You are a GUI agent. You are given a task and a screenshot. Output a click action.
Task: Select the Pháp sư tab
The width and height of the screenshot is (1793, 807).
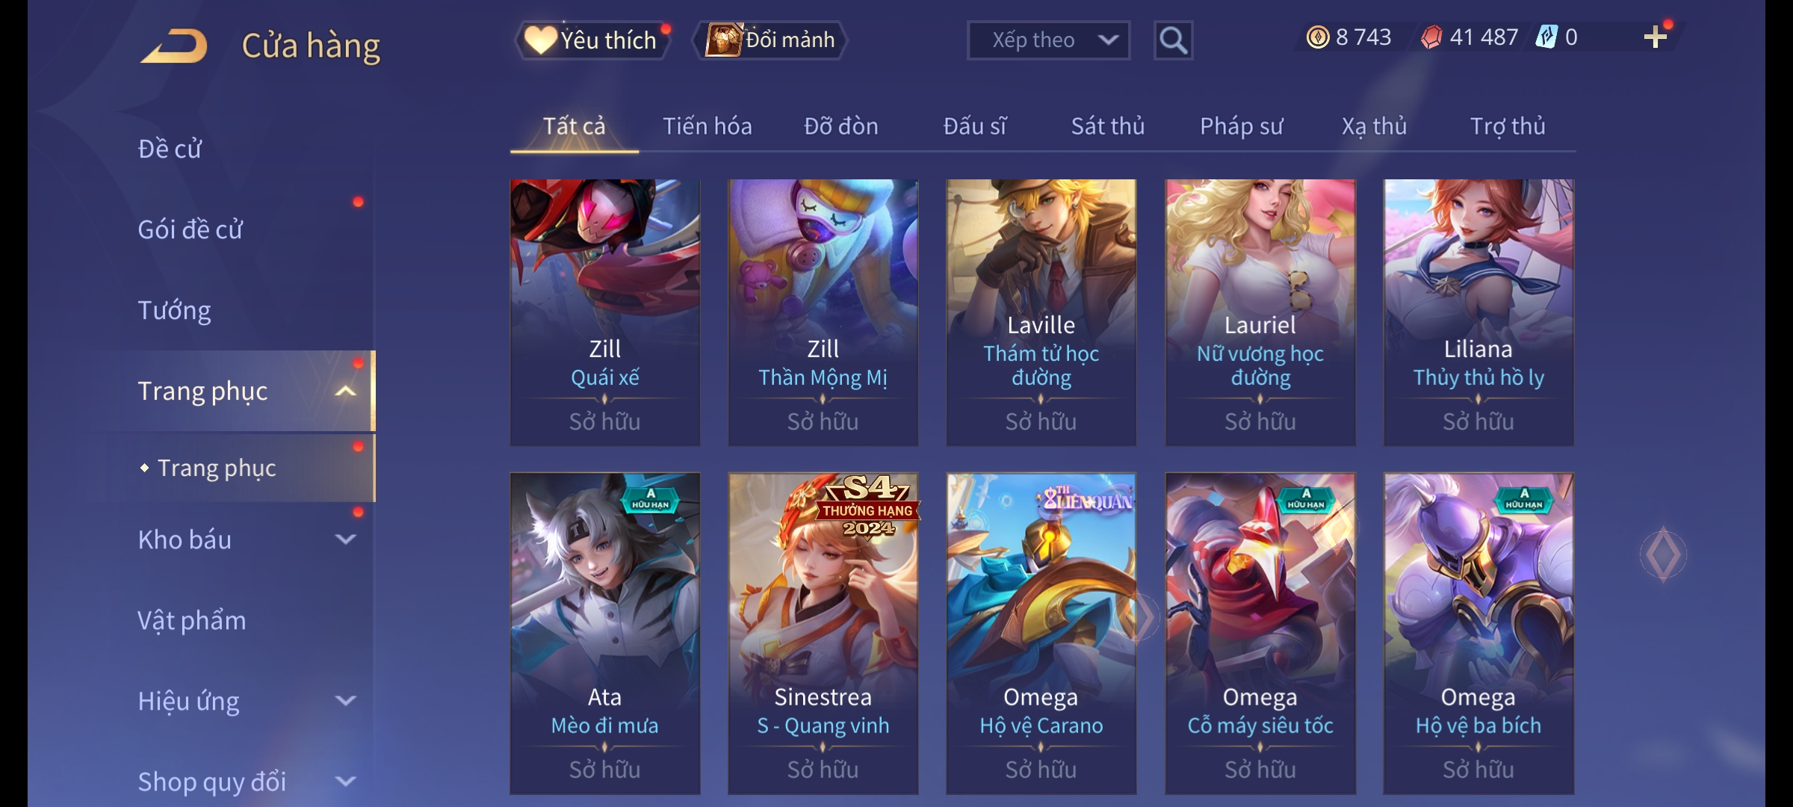(1241, 126)
